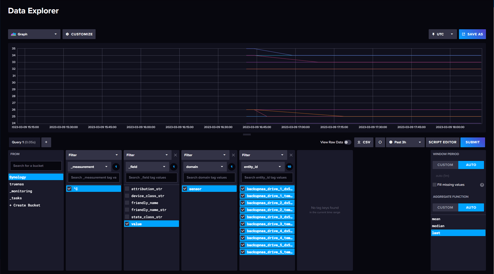Open the UTC timezone dropdown
The width and height of the screenshot is (494, 274).
[x=443, y=34]
